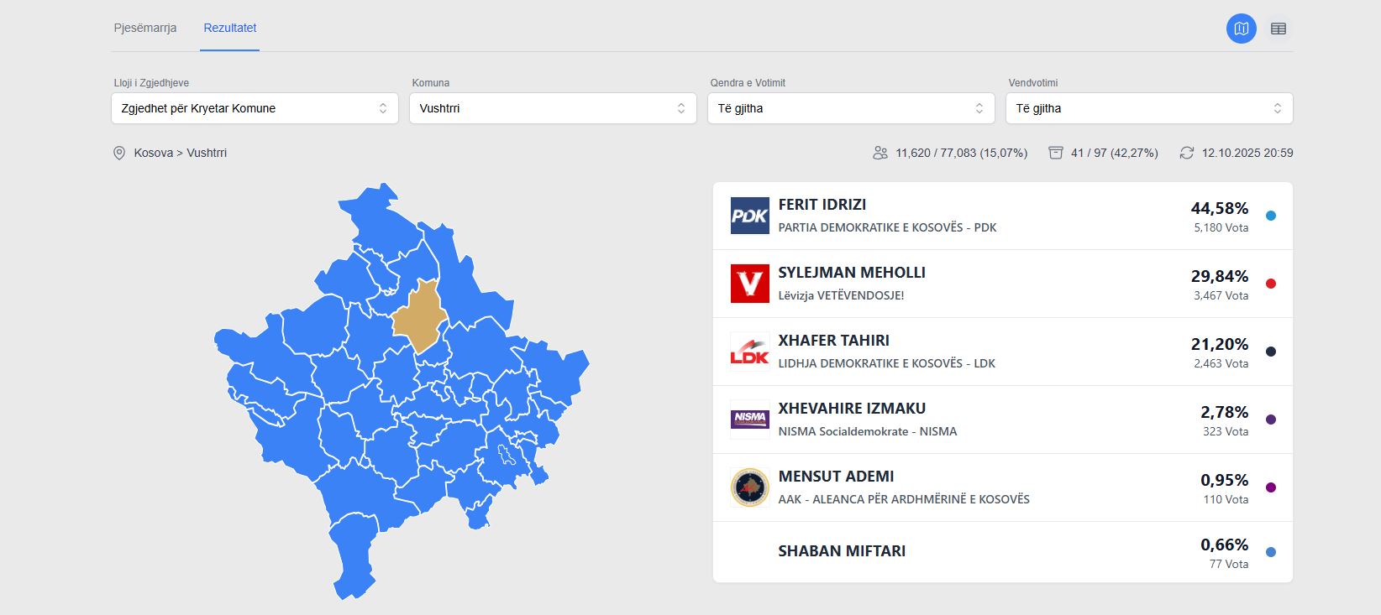Open the Qendra e Votimit dropdown

851,108
